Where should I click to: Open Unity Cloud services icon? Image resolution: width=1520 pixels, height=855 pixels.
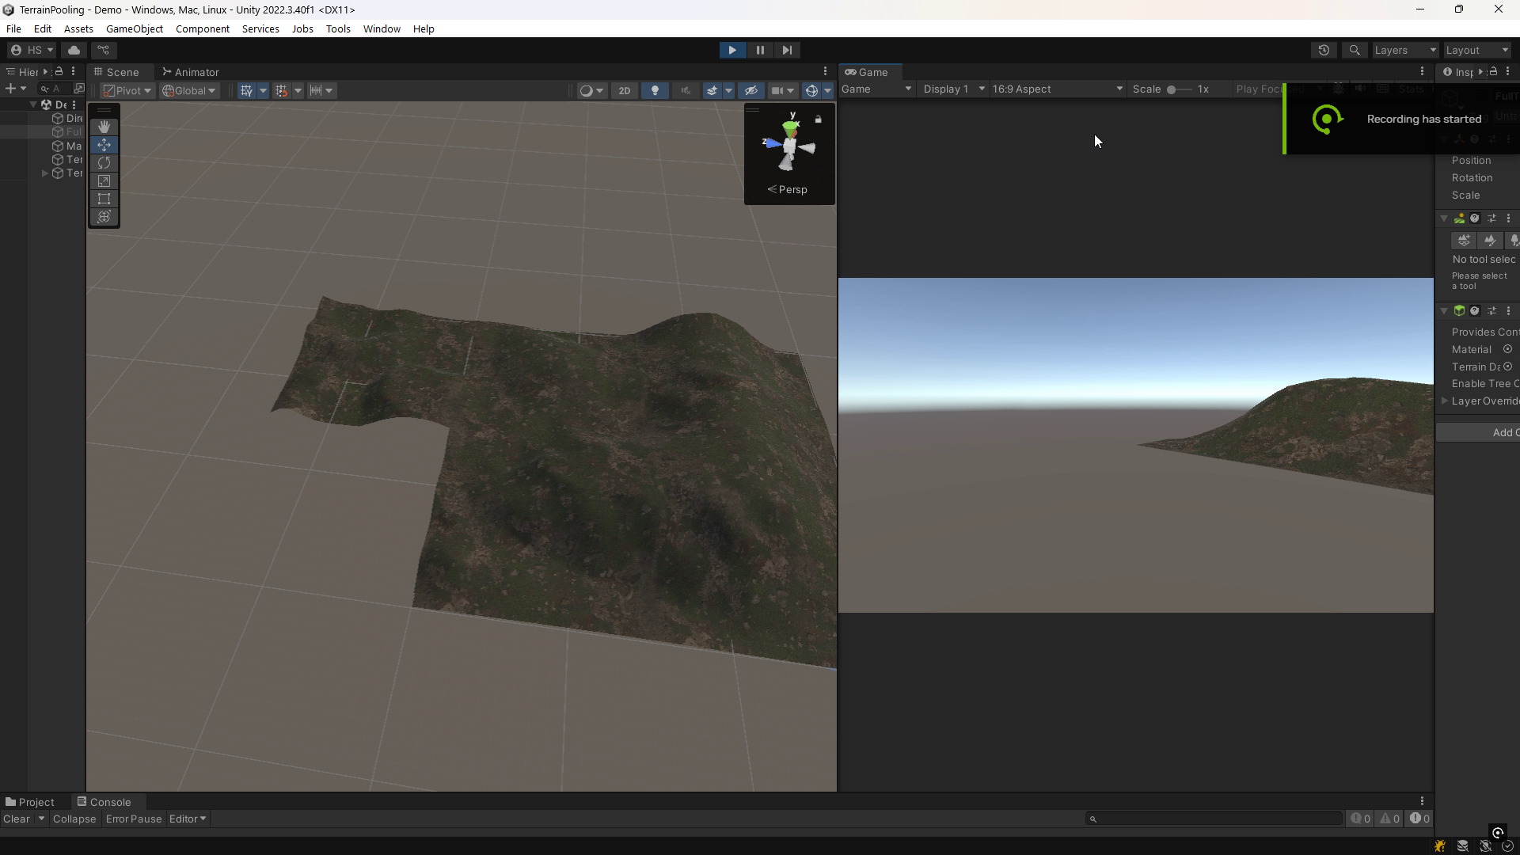click(x=74, y=50)
